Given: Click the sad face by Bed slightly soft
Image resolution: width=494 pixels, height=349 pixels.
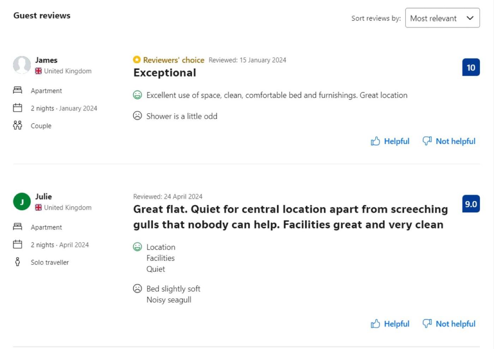Looking at the screenshot, I should [x=137, y=289].
